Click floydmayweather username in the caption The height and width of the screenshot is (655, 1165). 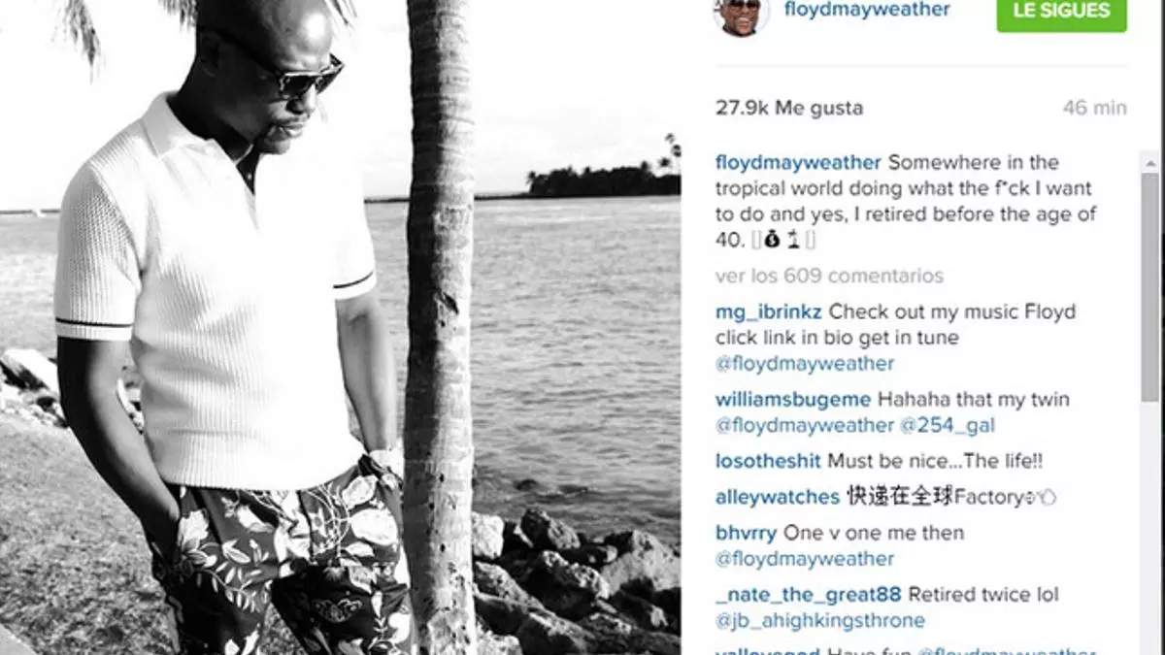[x=798, y=162]
